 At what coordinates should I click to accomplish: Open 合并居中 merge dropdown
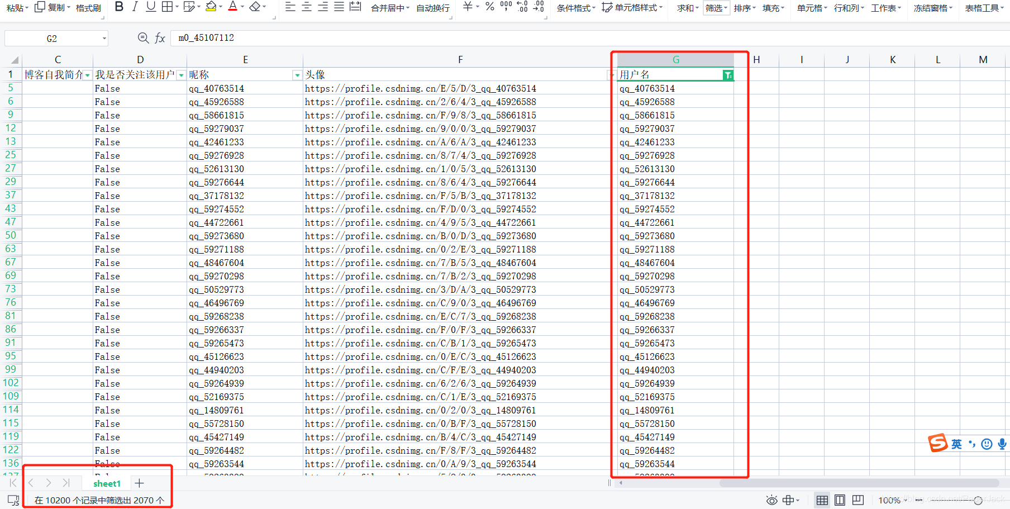click(390, 8)
